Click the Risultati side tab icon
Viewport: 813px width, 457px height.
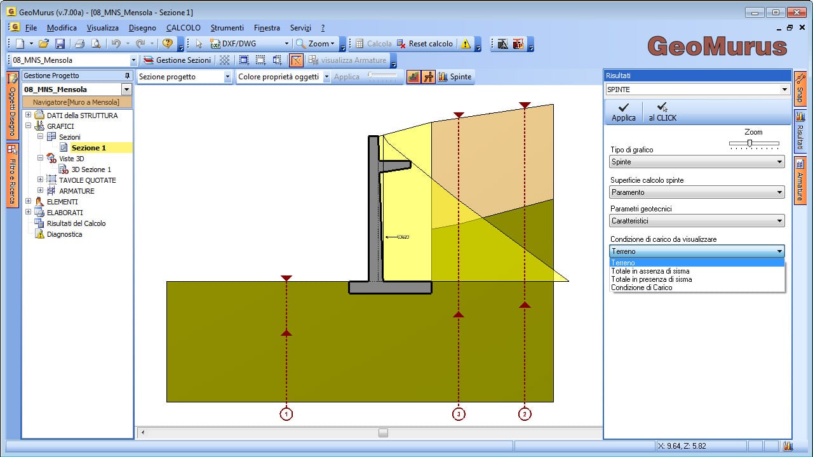click(x=800, y=130)
